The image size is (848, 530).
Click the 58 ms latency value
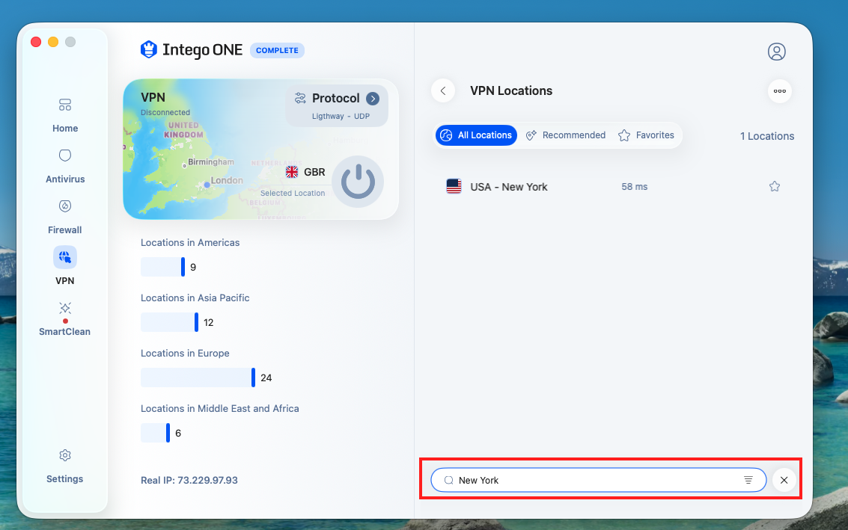[635, 186]
